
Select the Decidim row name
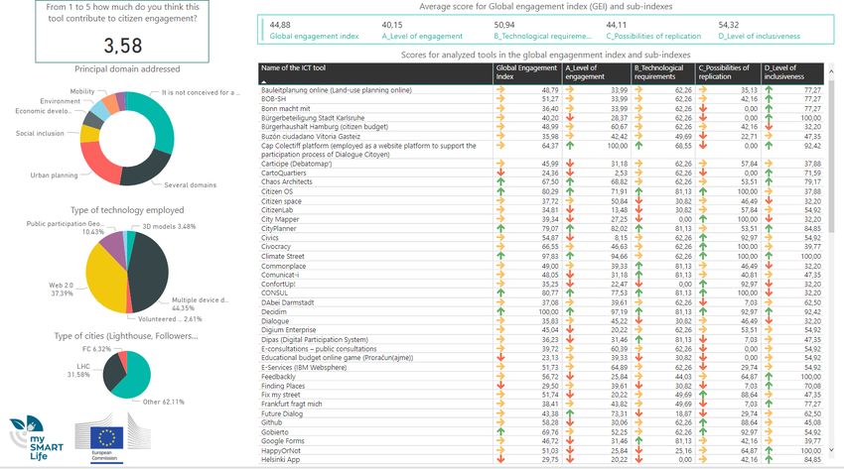(274, 311)
